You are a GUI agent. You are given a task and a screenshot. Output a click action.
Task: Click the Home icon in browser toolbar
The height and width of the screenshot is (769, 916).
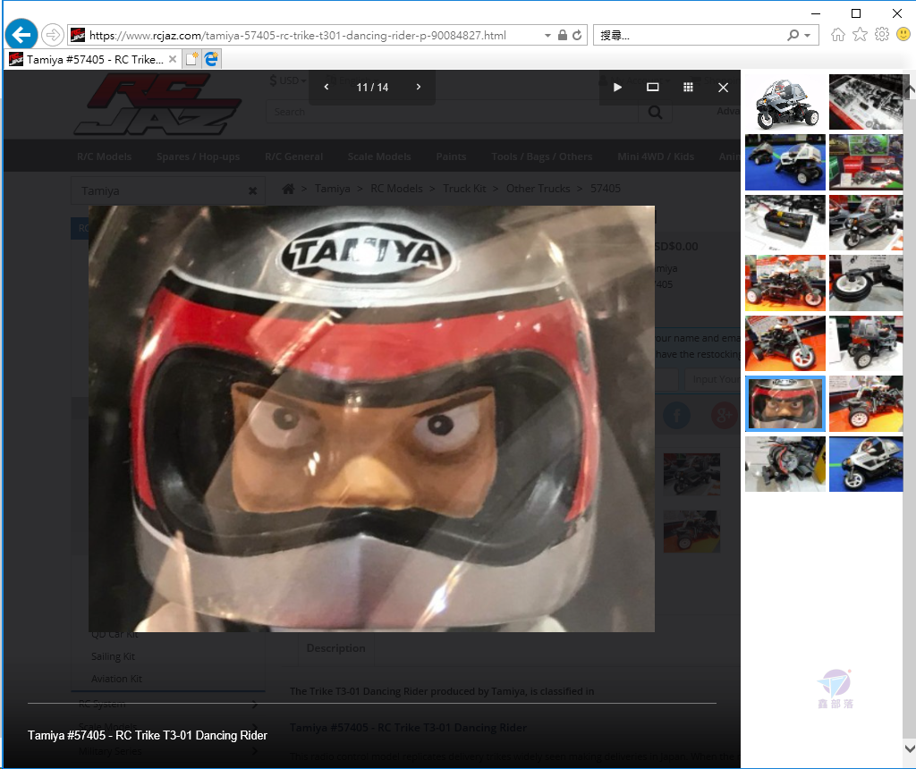click(837, 35)
